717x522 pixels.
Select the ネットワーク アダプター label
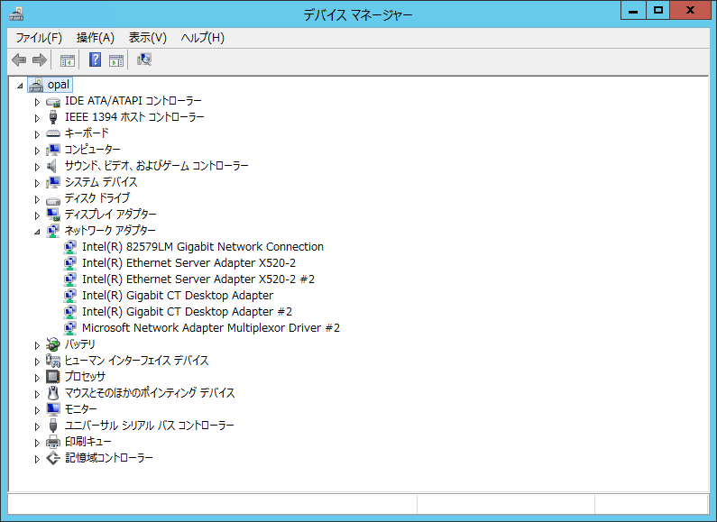pos(110,231)
